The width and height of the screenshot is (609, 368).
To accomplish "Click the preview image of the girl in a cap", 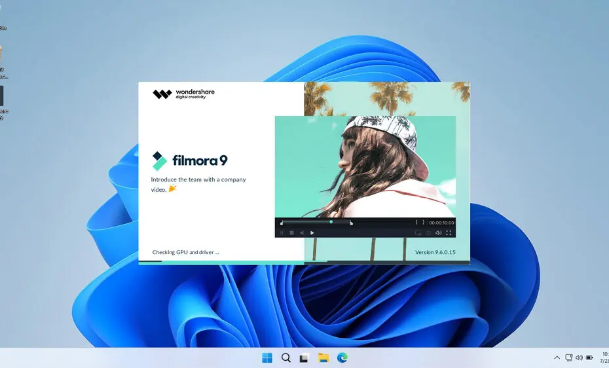I will pos(365,166).
